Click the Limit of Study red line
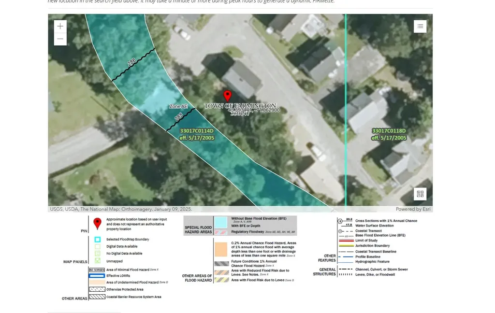495x313 pixels. coord(346,241)
